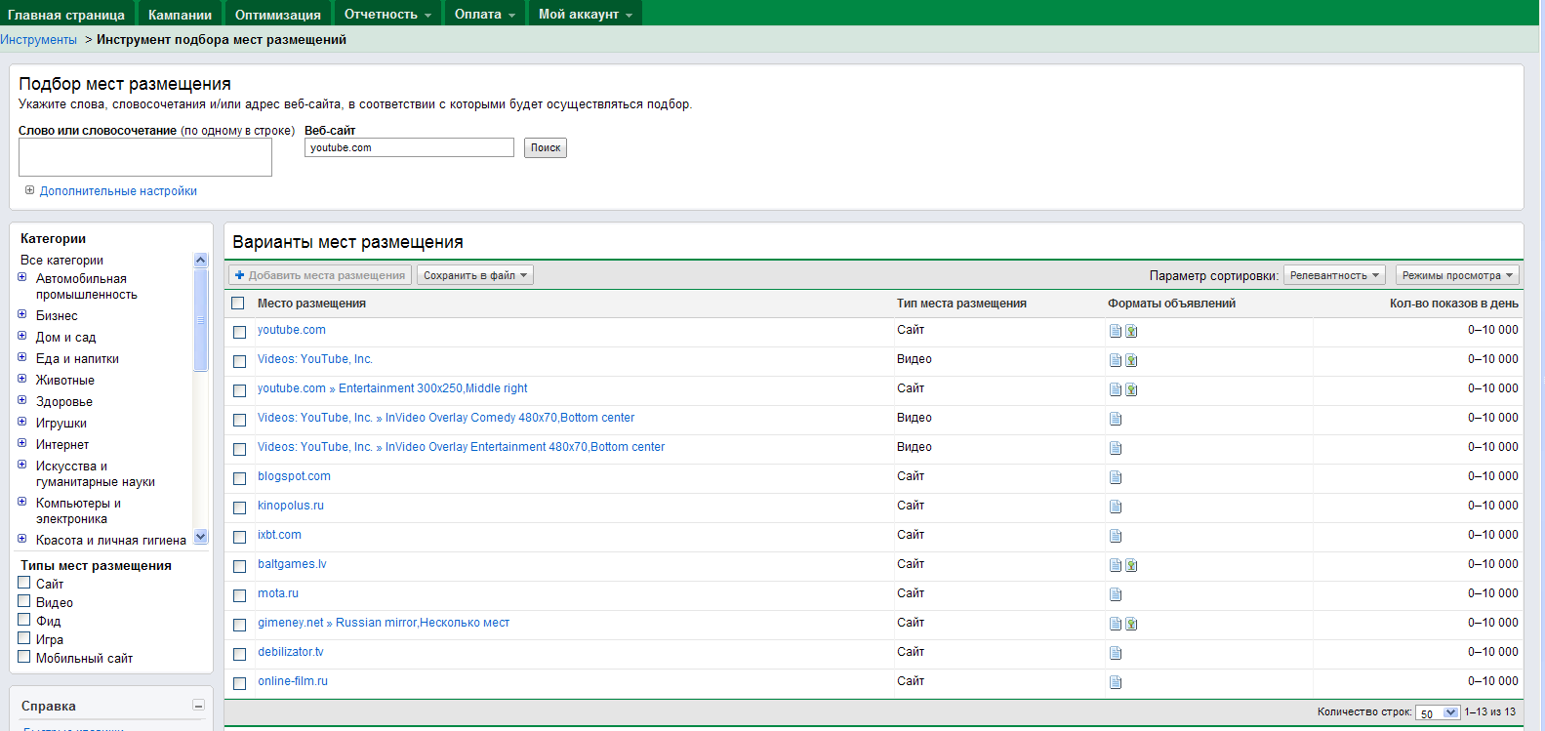This screenshot has height=731, width=1545.
Task: Click text ad icon in online-film.ru row
Action: (x=1116, y=682)
